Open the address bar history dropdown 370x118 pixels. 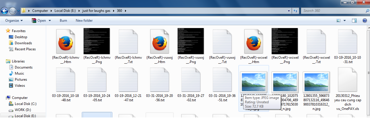tap(289, 11)
